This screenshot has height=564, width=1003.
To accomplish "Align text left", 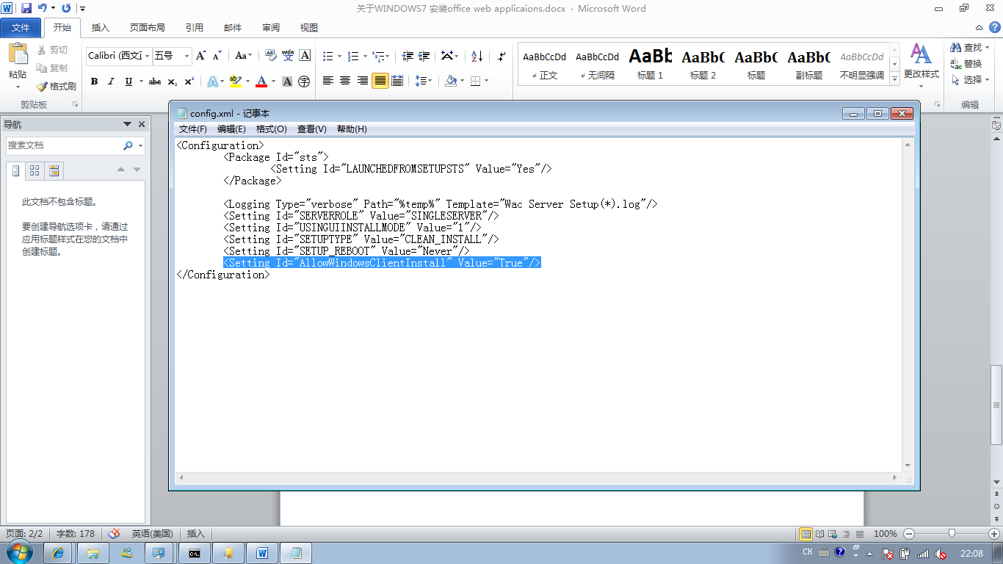I will coord(328,81).
